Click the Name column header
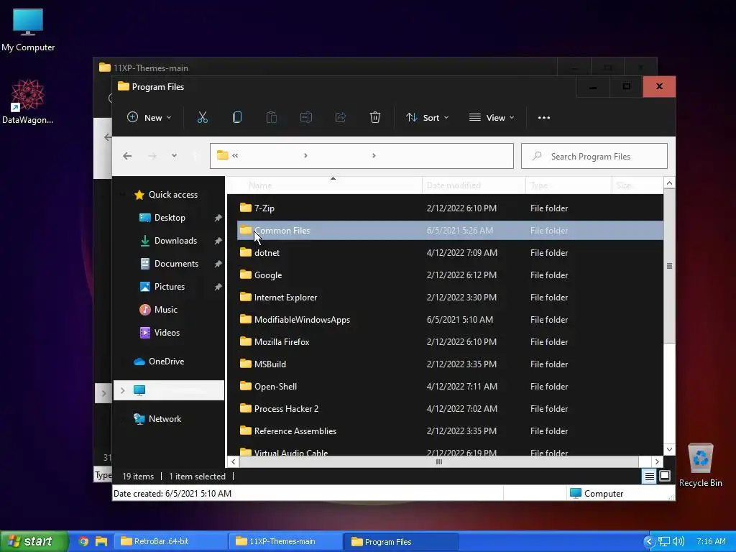736x552 pixels. point(324,185)
